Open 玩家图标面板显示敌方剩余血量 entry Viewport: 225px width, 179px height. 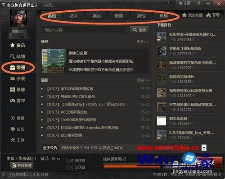(101, 69)
